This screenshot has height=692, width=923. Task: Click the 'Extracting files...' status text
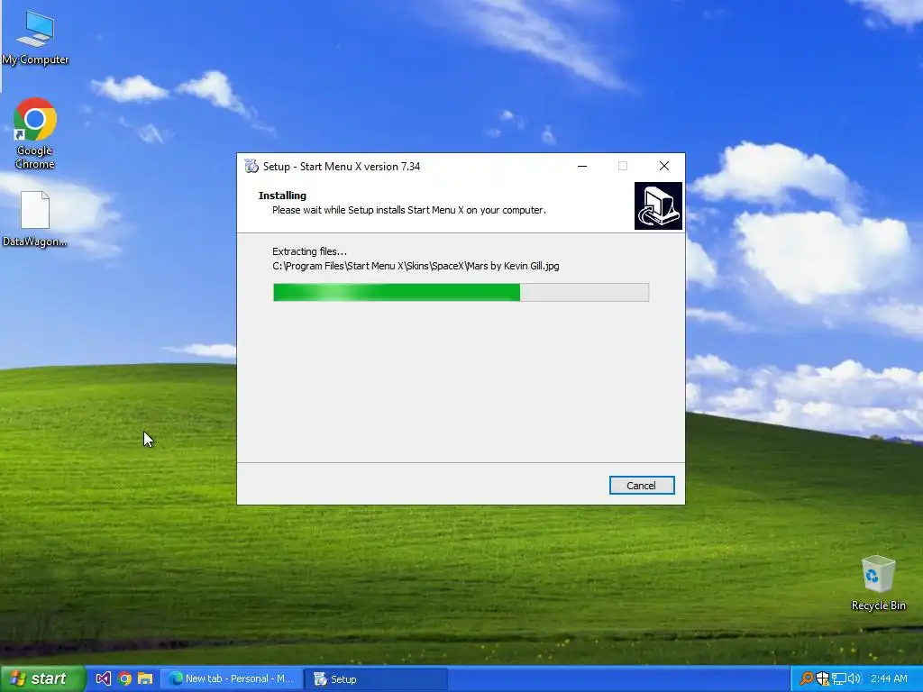point(310,252)
